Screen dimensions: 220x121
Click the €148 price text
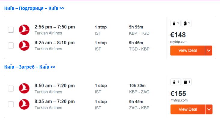pos(178,35)
